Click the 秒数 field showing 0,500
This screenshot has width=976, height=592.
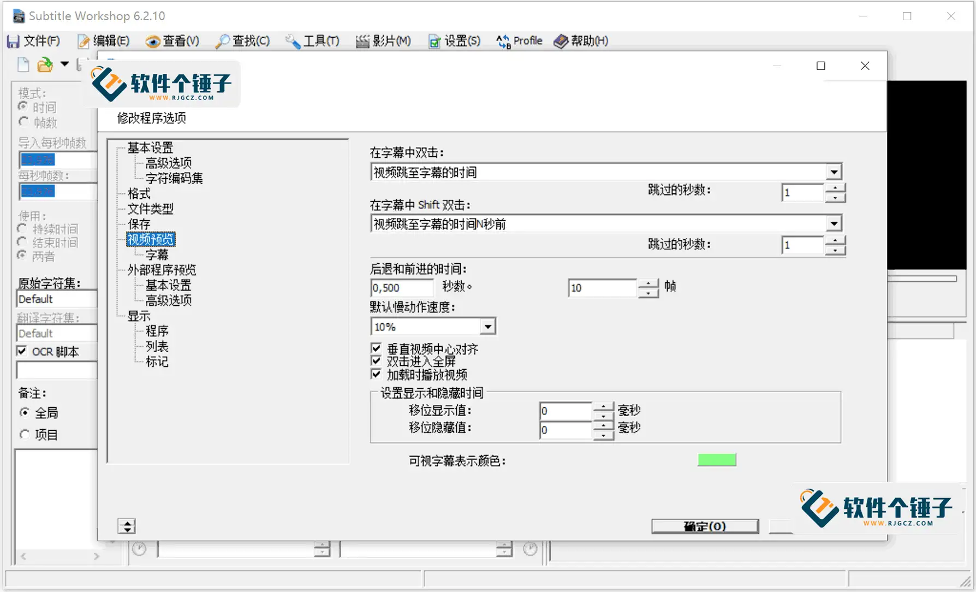coord(402,288)
